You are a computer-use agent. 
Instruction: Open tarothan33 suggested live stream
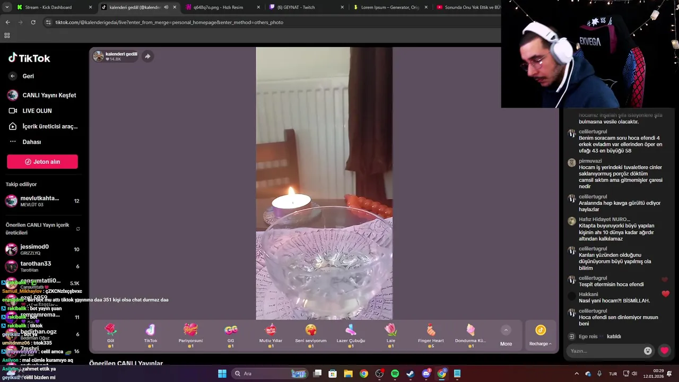[x=42, y=266]
